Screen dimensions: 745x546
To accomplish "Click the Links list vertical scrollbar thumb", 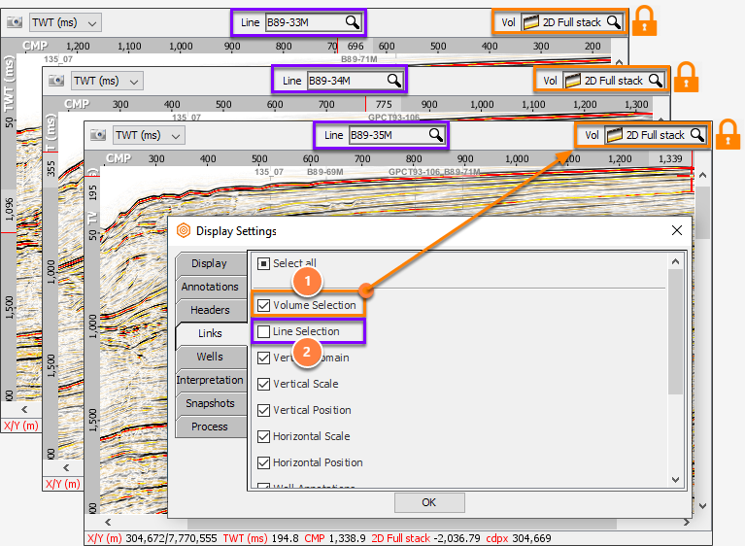I will pyautogui.click(x=675, y=331).
